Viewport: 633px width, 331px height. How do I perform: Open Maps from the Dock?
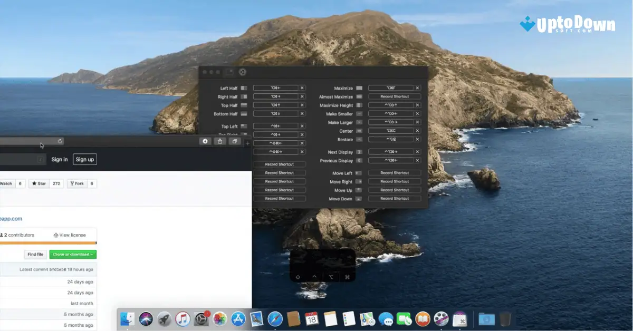tap(367, 319)
